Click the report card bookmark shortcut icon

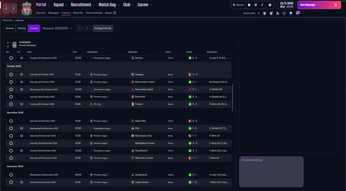271,13
